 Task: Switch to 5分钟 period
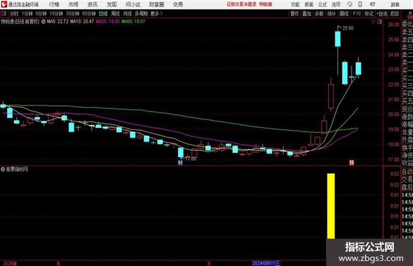41,14
